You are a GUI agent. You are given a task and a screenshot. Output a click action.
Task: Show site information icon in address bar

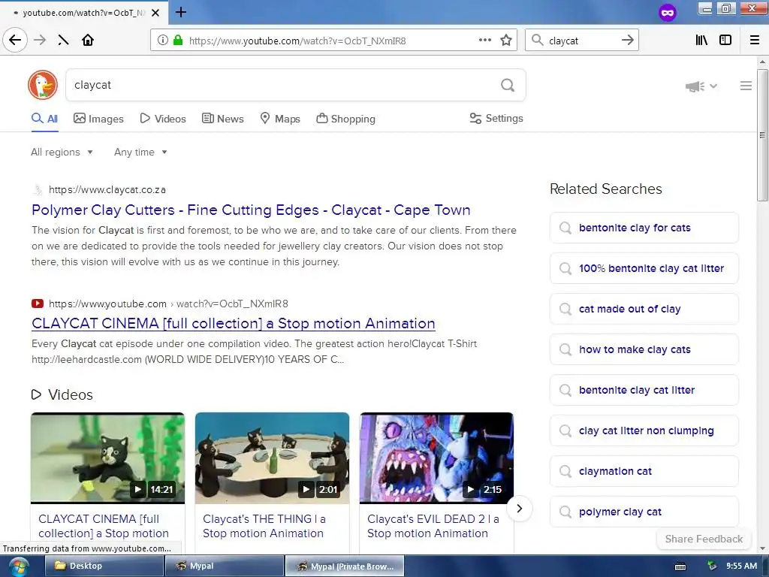coord(163,41)
